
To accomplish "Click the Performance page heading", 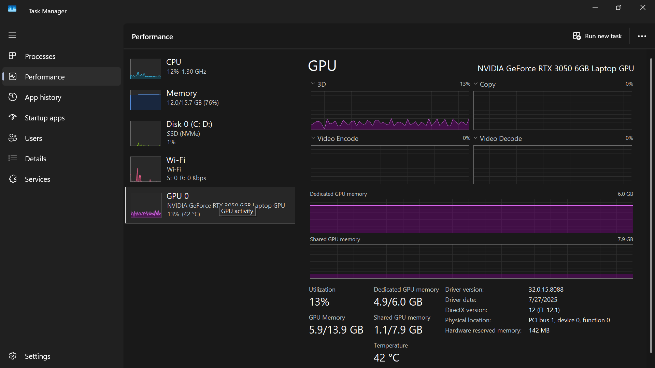I will pos(152,37).
